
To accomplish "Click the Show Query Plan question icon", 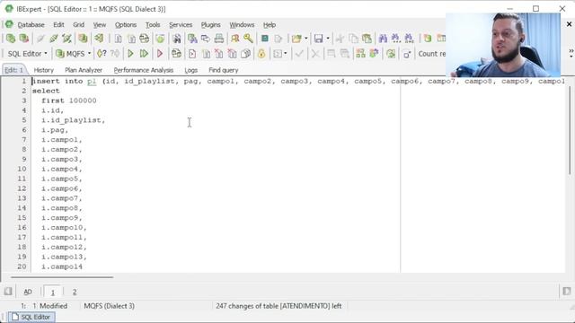I will pyautogui.click(x=102, y=54).
